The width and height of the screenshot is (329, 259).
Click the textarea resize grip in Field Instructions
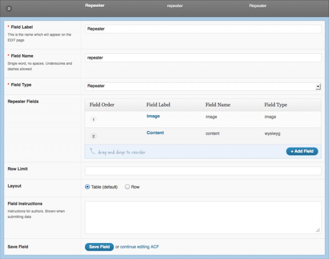(318, 230)
